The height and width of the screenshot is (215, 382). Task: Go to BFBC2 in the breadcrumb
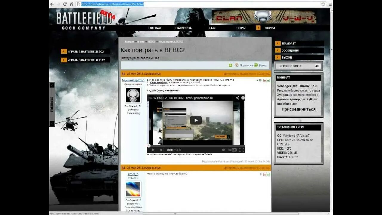152,42
